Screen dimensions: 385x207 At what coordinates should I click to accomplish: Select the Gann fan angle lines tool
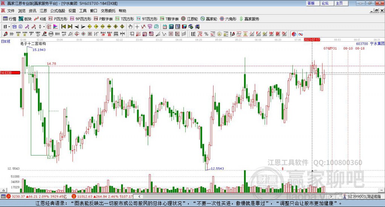[138, 34]
